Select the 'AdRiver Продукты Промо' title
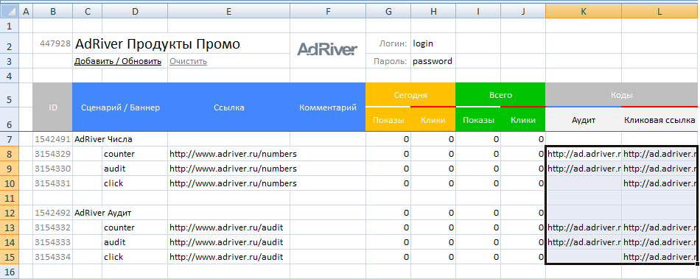The width and height of the screenshot is (700, 279). [x=158, y=43]
